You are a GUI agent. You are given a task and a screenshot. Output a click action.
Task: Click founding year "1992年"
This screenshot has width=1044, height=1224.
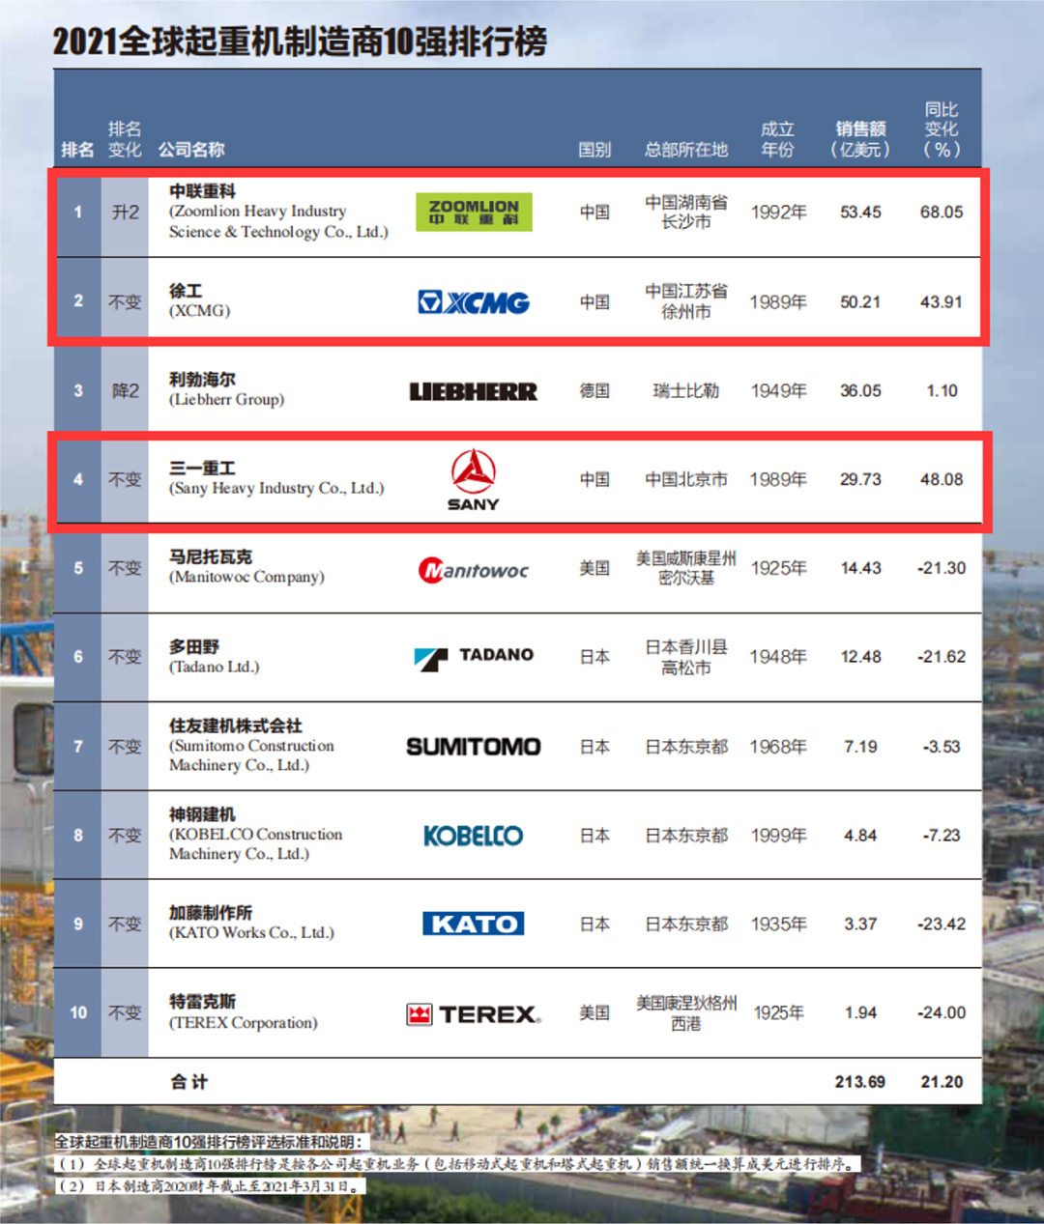(778, 213)
